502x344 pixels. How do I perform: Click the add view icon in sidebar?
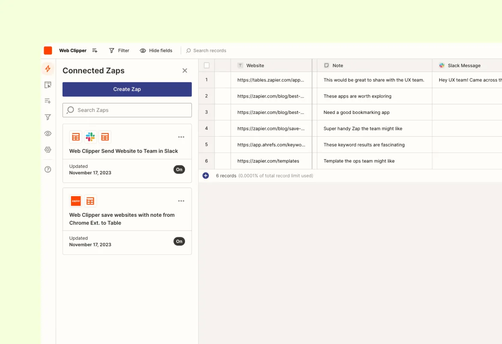pos(48,101)
